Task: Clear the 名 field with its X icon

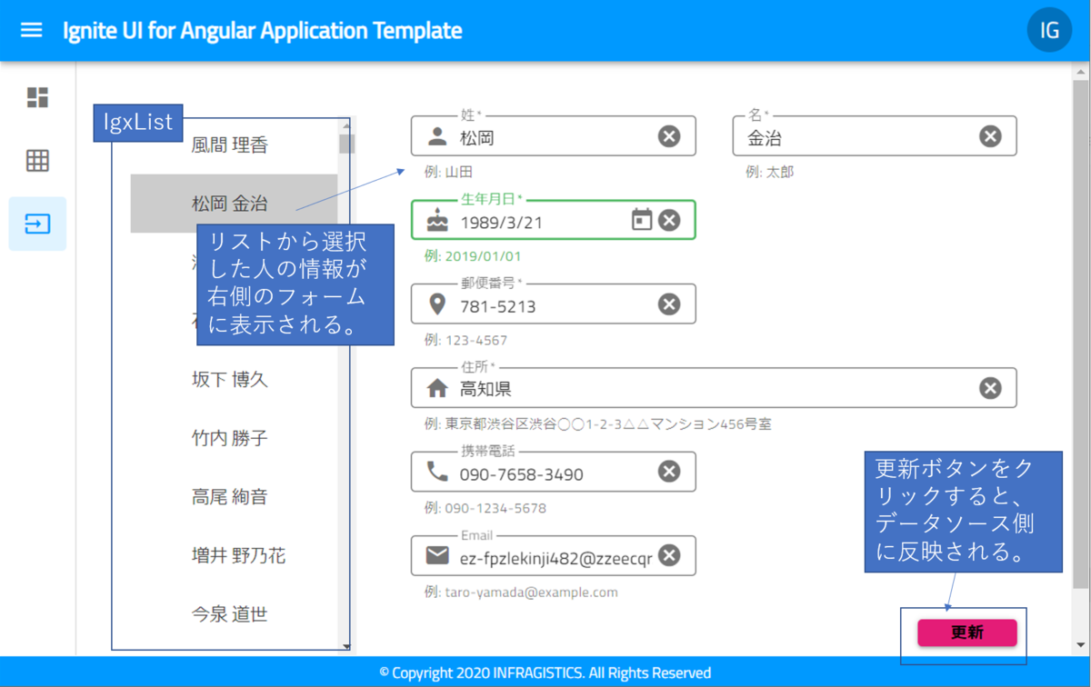Action: 990,136
